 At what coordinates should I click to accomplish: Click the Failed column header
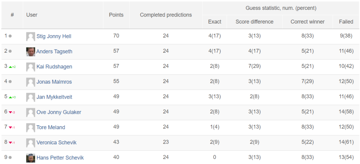[x=346, y=22]
